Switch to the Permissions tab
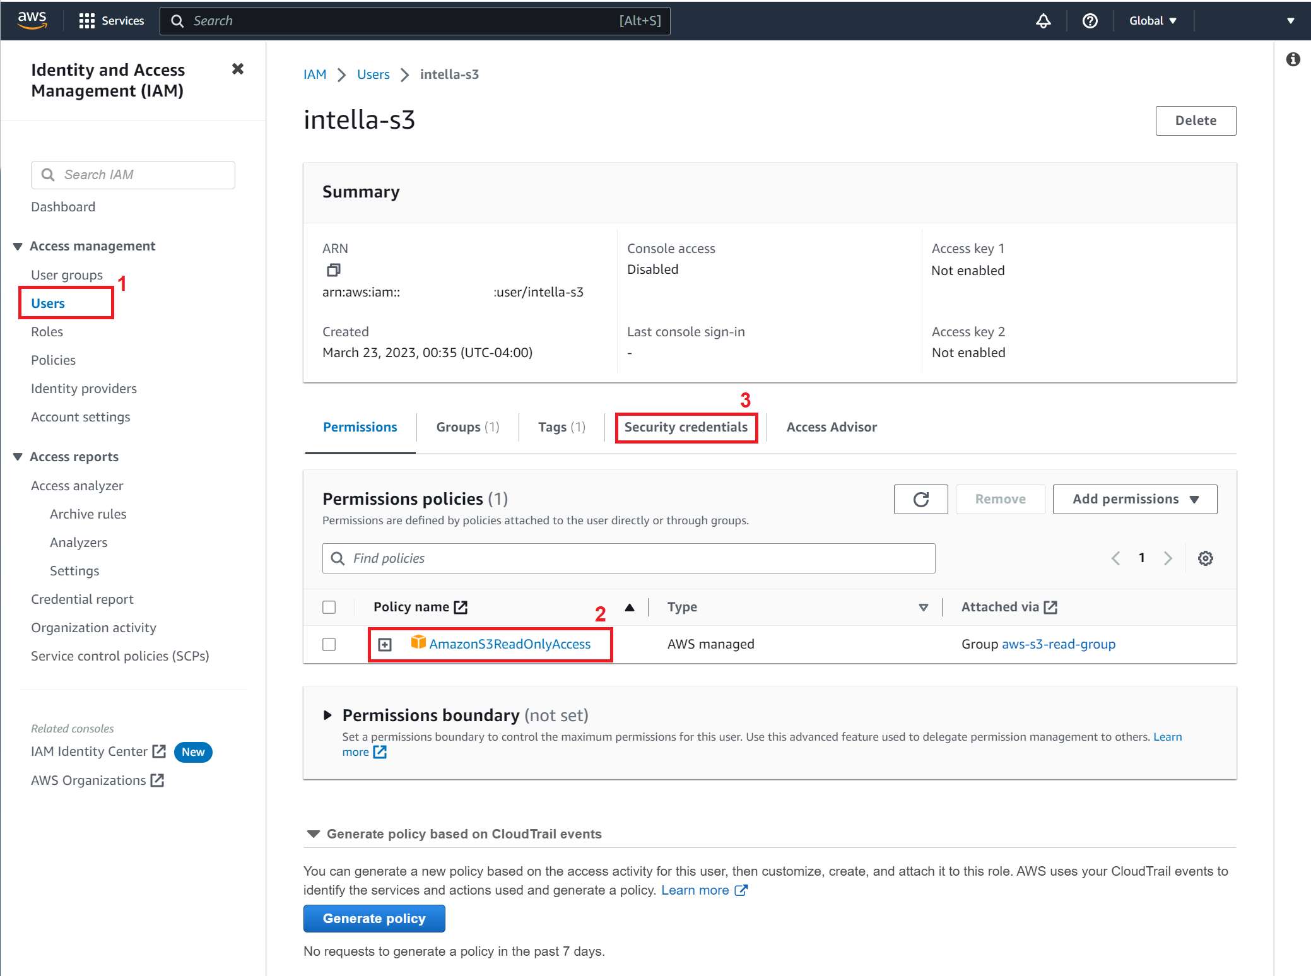 [360, 427]
